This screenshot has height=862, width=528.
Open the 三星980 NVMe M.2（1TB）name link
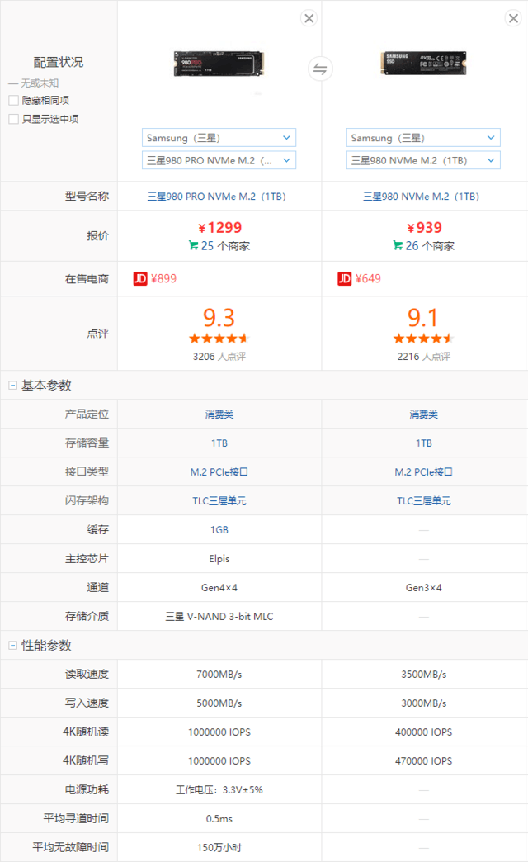421,197
